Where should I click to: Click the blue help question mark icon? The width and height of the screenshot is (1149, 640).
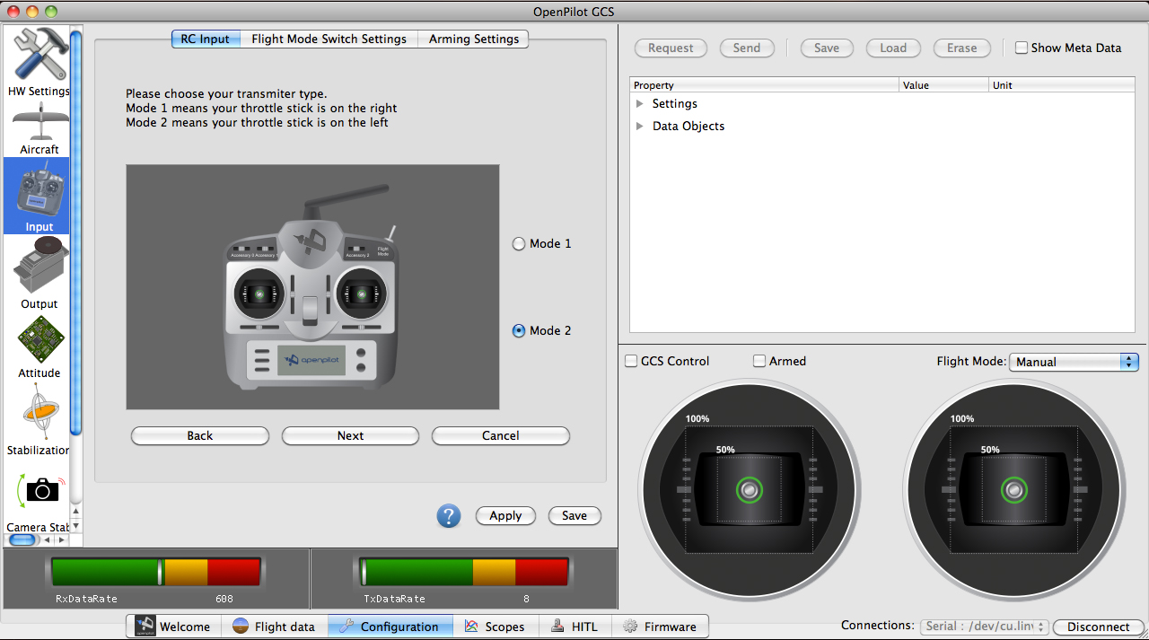pos(449,516)
